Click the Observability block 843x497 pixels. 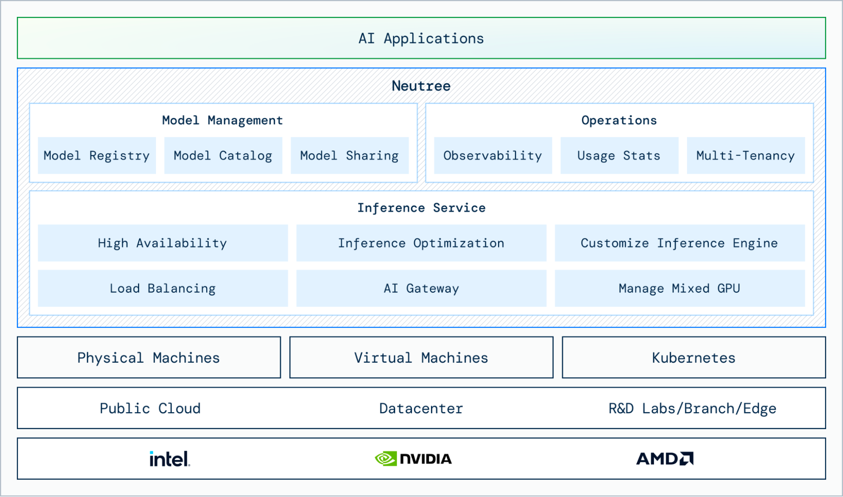pos(493,156)
